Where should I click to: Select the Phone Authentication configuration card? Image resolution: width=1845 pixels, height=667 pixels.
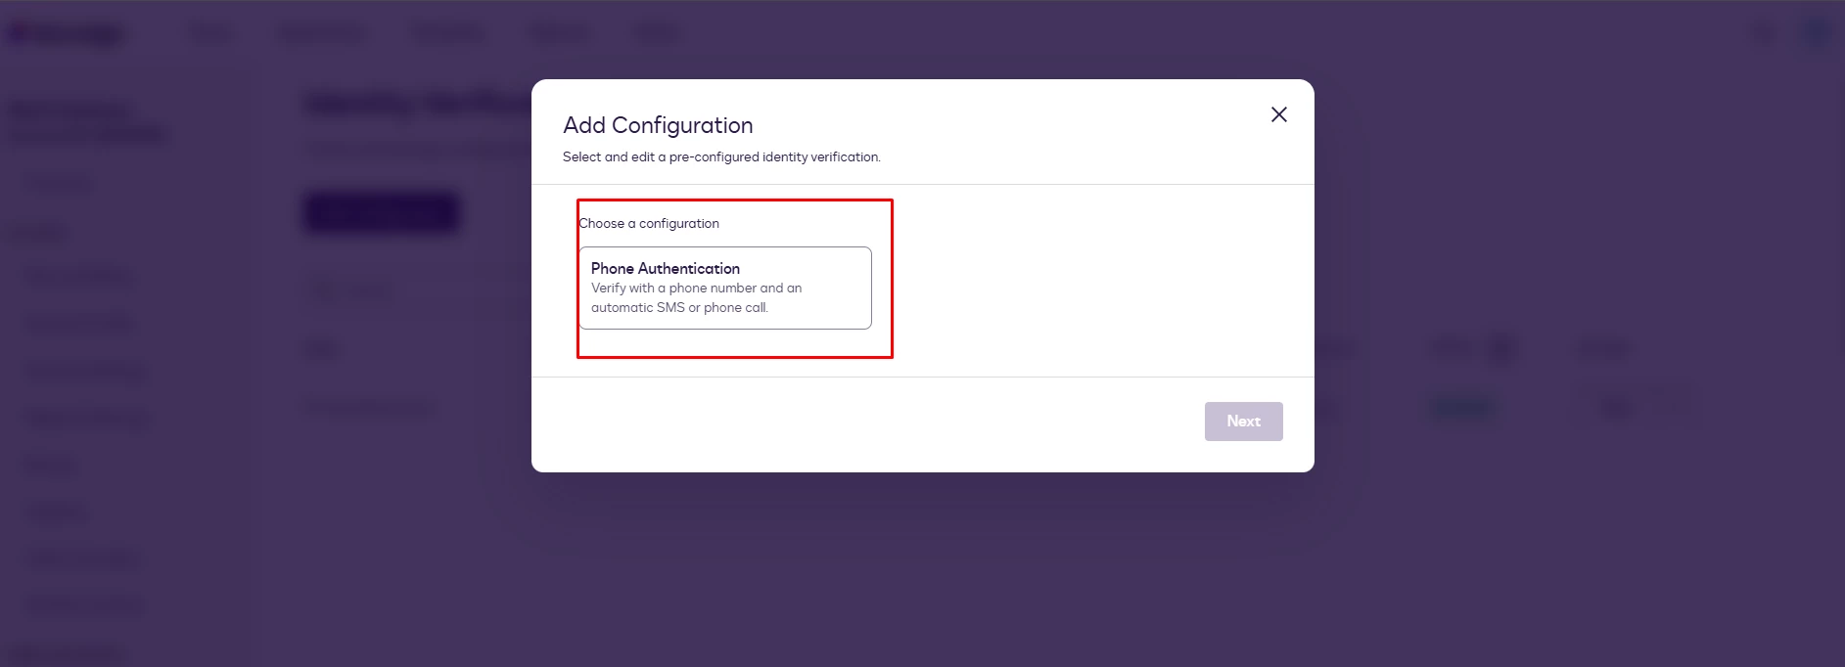[724, 288]
